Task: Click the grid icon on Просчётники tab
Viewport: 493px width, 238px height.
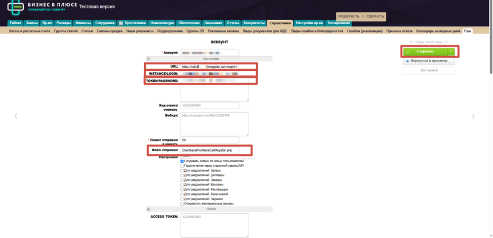Action: pos(121,23)
